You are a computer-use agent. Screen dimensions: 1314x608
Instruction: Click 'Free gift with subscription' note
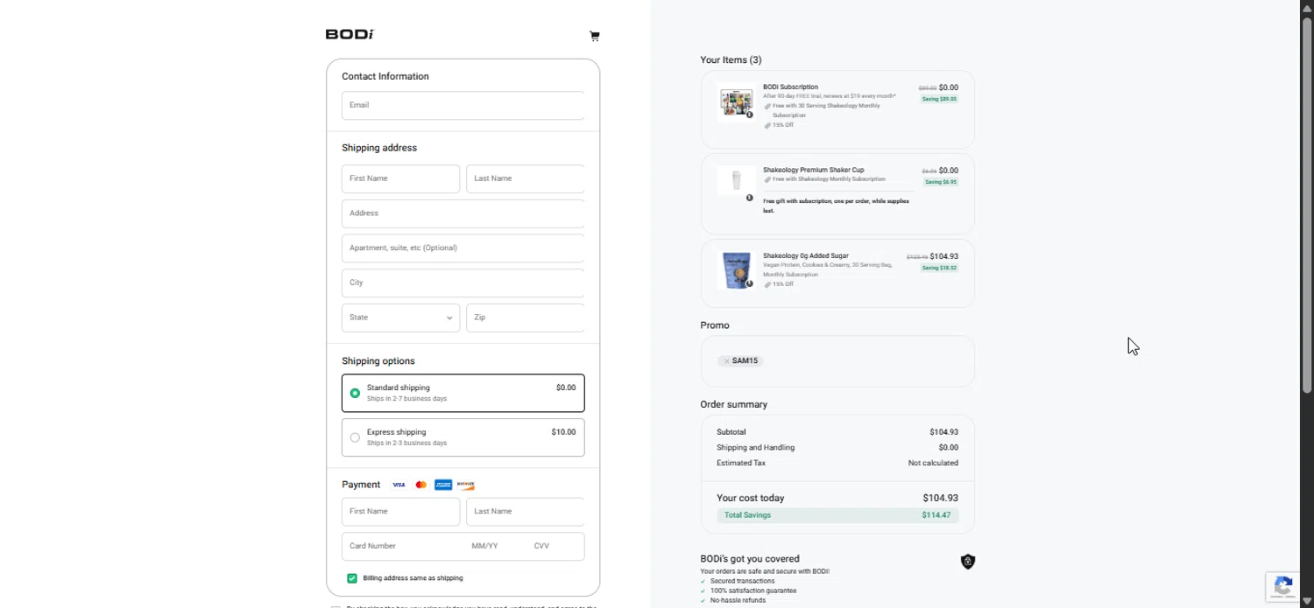click(836, 206)
